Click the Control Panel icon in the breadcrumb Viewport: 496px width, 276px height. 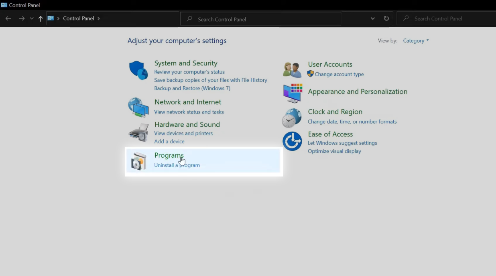[x=51, y=18]
